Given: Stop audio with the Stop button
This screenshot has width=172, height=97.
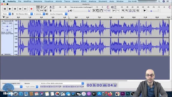Looking at the screenshot, I should (15, 9).
